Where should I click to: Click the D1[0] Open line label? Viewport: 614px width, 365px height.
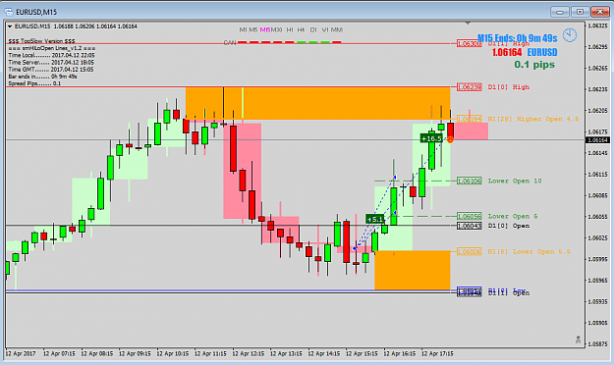tap(508, 226)
